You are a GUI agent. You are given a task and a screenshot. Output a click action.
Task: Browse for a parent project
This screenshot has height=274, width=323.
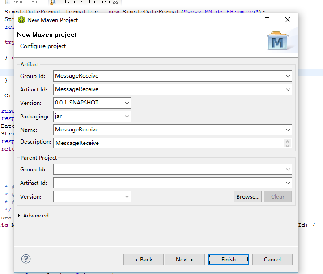(248, 196)
